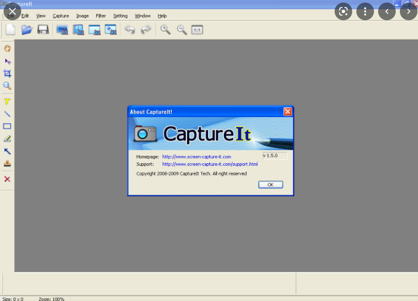Select the Line drawing tool
Screen dimensions: 418x301
pyautogui.click(x=7, y=114)
